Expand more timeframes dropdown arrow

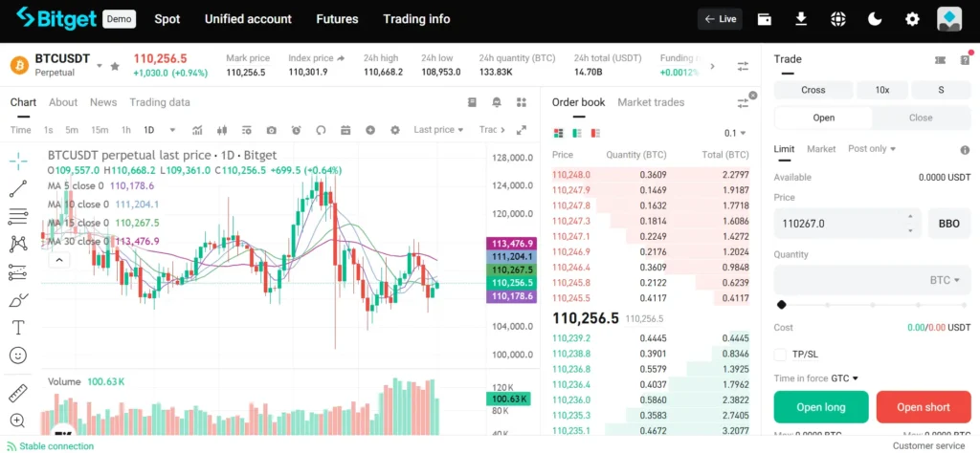tap(172, 130)
